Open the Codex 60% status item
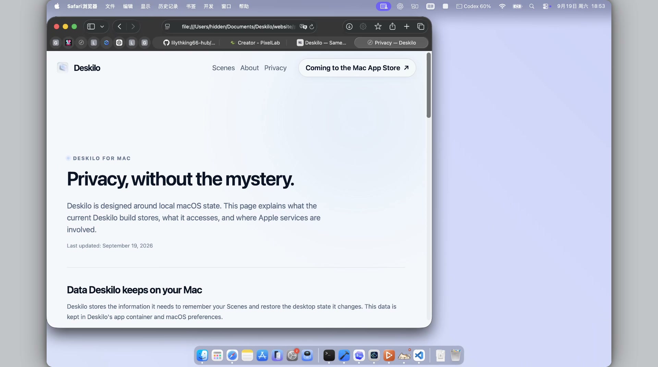Viewport: 658px width, 367px height. pyautogui.click(x=474, y=6)
